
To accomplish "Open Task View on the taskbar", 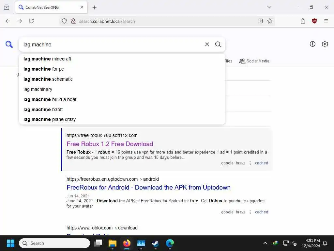I will click(x=99, y=243).
